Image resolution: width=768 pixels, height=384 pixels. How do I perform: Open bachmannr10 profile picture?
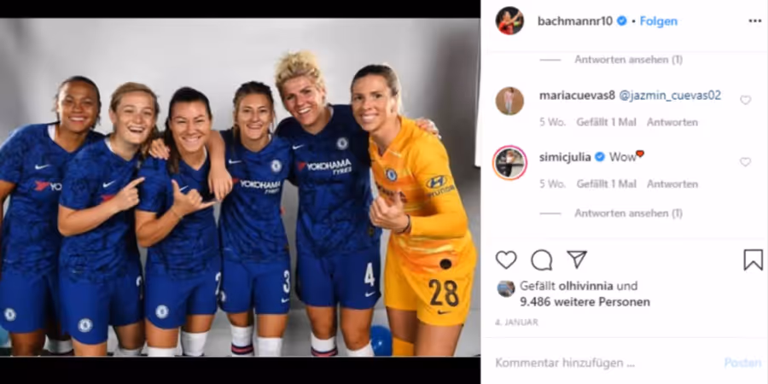(509, 20)
